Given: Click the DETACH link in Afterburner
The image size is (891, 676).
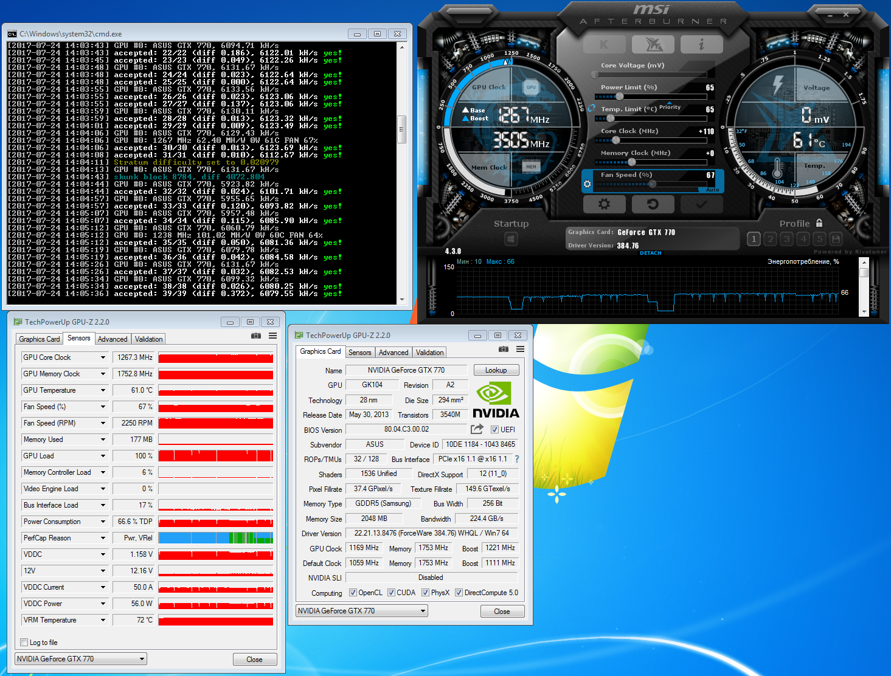Looking at the screenshot, I should tap(651, 253).
